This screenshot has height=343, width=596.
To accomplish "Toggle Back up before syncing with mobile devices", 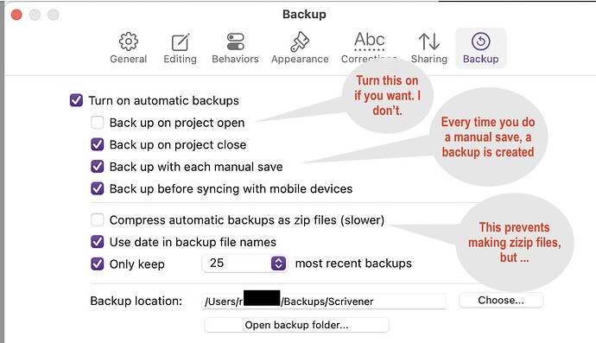I will pos(98,188).
